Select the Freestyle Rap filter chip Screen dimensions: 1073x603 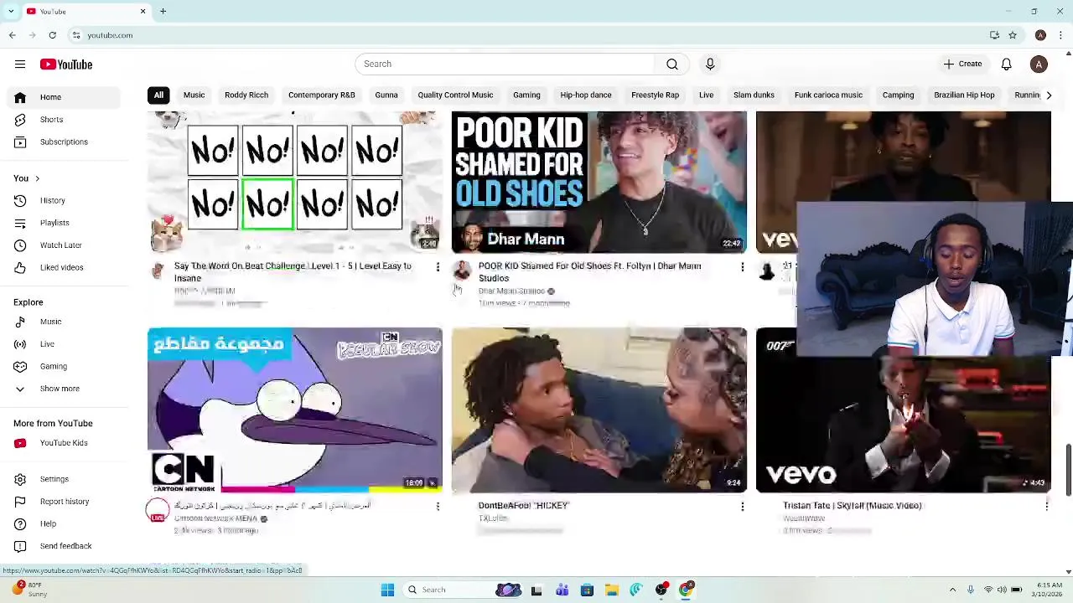coord(655,95)
